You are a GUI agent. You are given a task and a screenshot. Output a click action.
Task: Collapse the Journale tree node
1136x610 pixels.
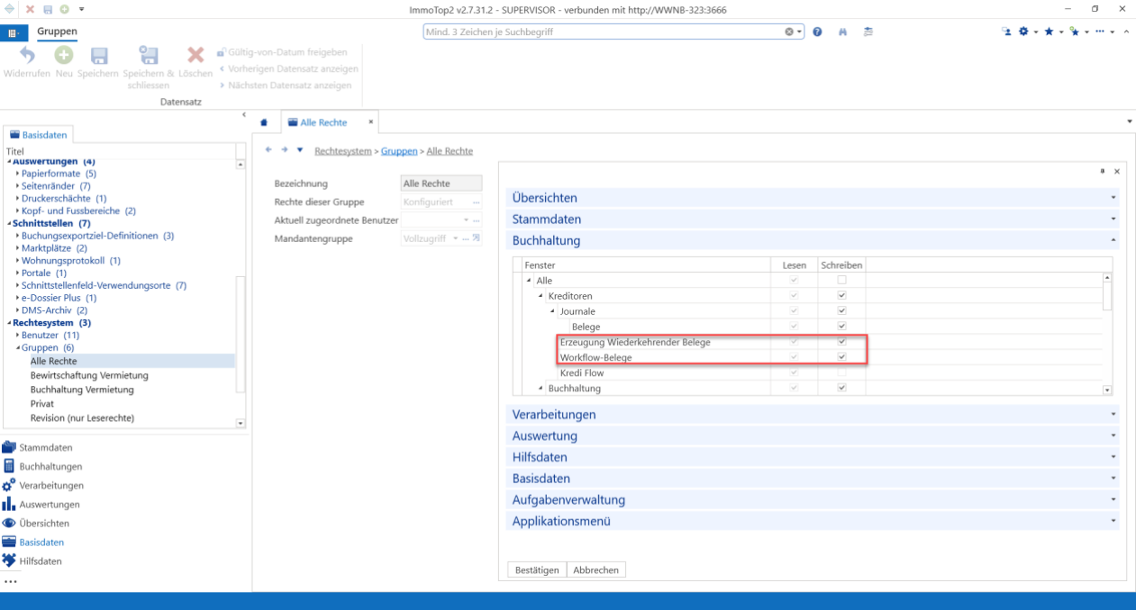552,311
